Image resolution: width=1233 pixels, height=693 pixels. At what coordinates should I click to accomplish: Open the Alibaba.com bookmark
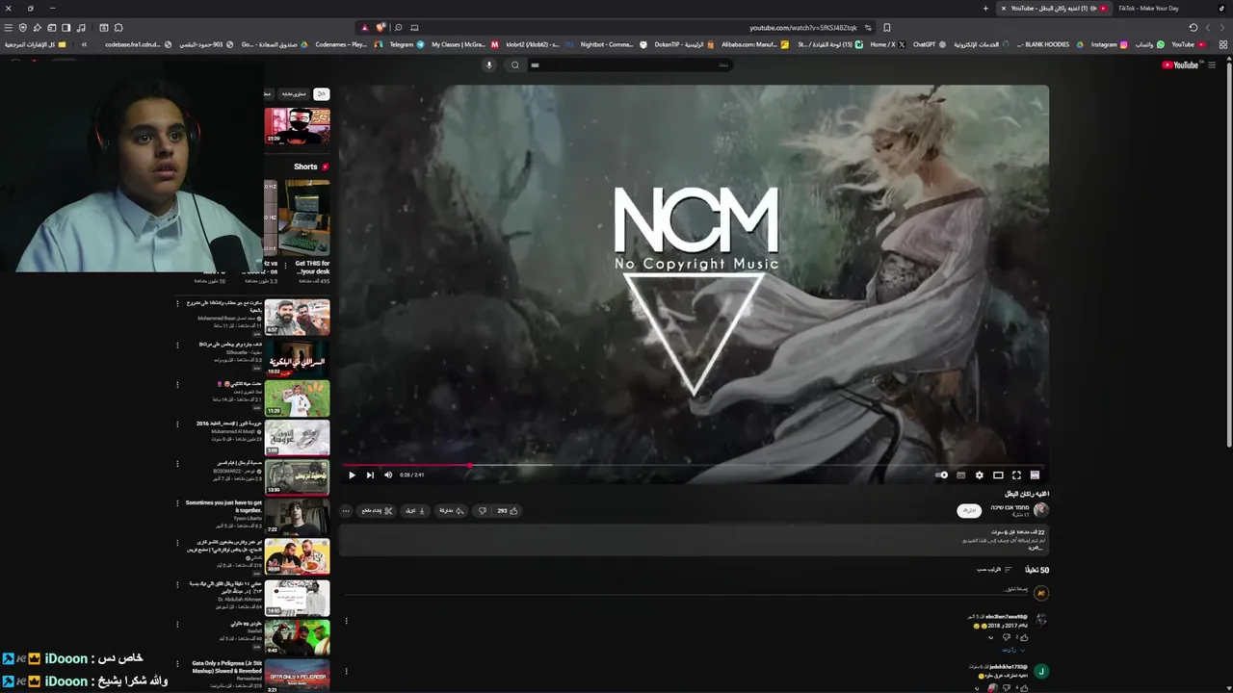point(754,44)
